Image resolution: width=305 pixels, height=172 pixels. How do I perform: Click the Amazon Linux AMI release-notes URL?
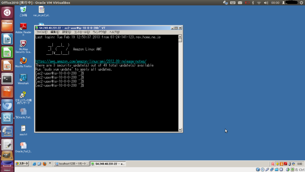pyautogui.click(x=91, y=61)
